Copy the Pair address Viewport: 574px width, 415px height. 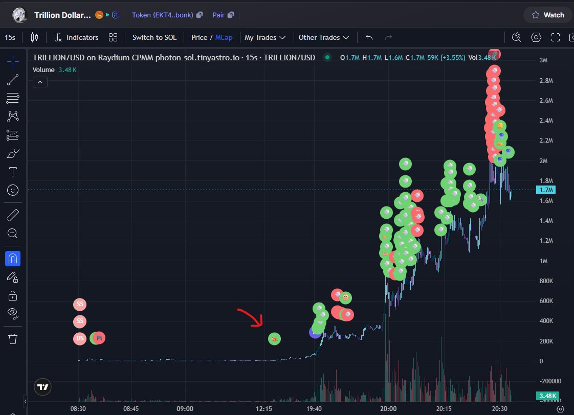pyautogui.click(x=231, y=15)
